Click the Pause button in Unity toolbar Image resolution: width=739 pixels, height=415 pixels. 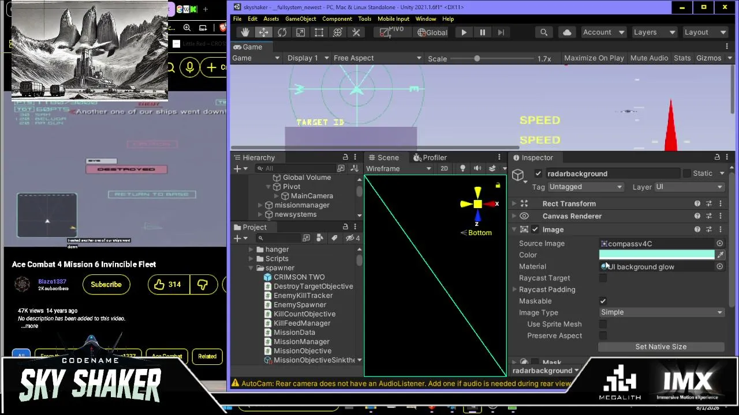[x=482, y=32]
